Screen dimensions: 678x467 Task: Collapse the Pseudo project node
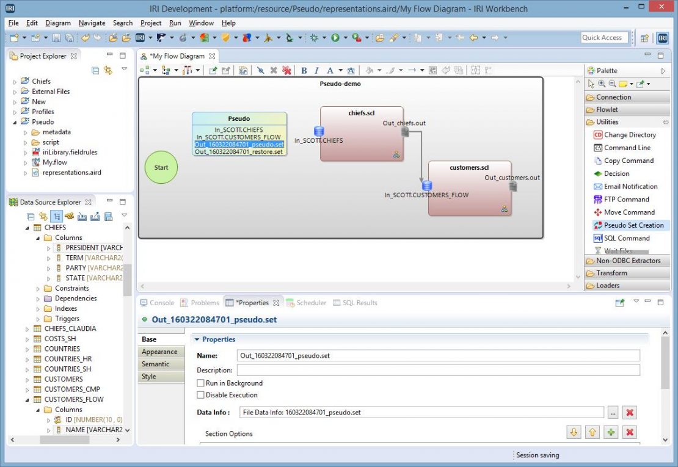[15, 122]
